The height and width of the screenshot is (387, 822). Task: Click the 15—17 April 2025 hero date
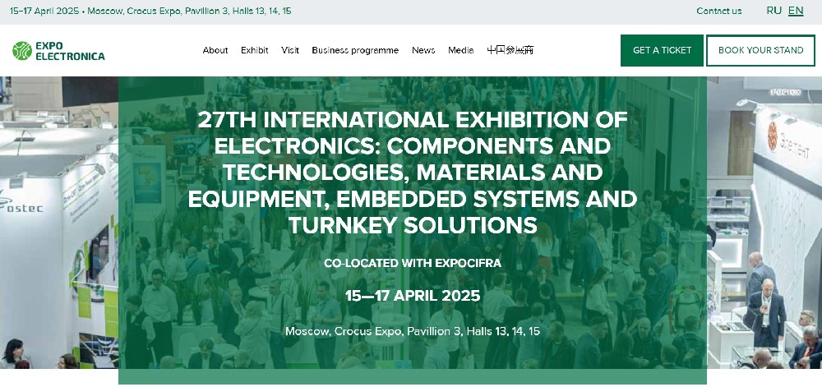(x=412, y=296)
